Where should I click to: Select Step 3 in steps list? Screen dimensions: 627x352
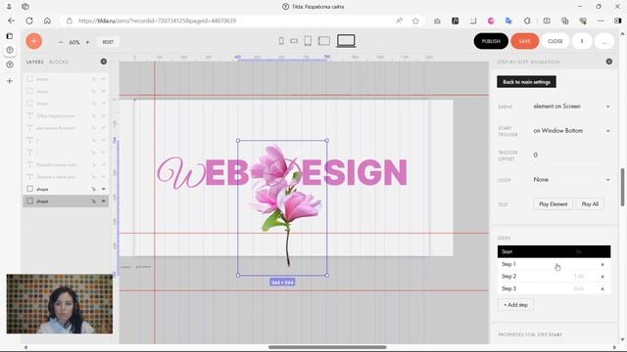554,288
